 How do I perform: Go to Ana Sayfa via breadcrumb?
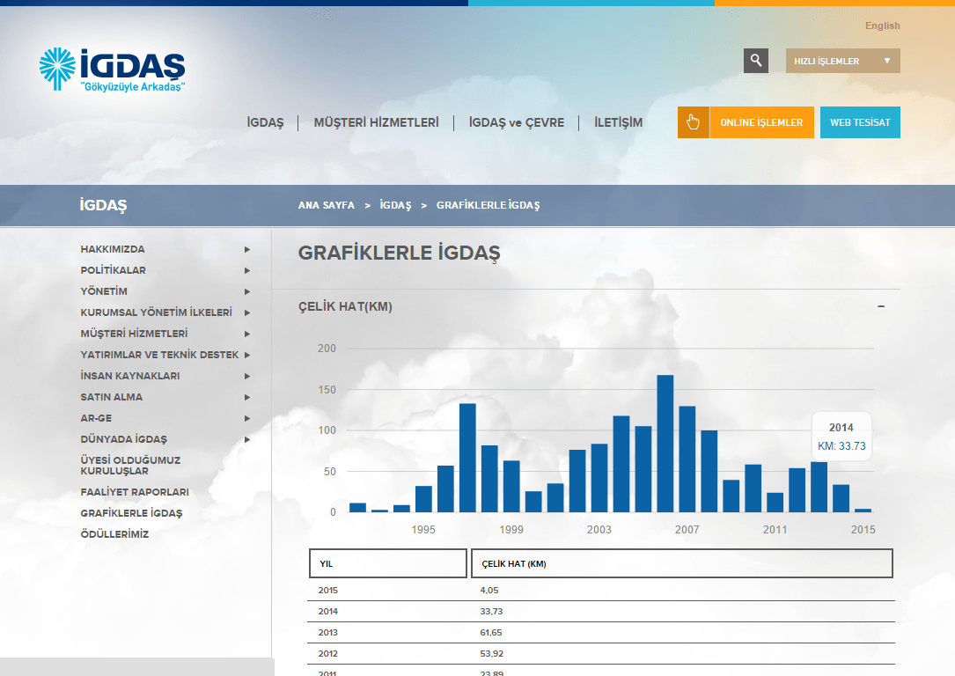pos(327,205)
